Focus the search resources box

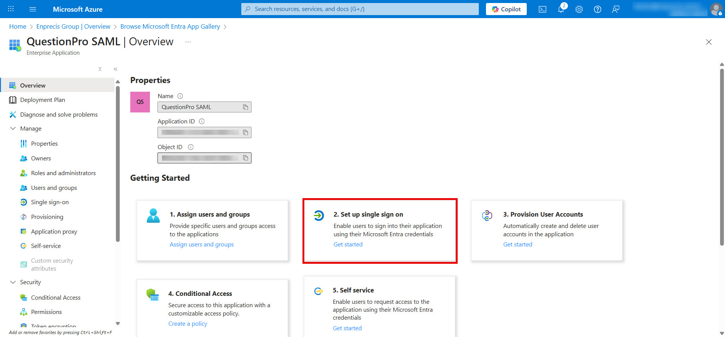[360, 9]
